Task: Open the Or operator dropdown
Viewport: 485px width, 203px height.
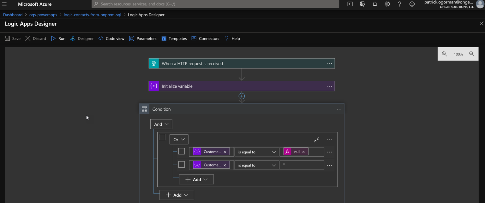Action: pos(179,139)
